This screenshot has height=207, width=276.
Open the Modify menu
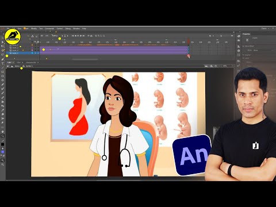click(x=34, y=29)
